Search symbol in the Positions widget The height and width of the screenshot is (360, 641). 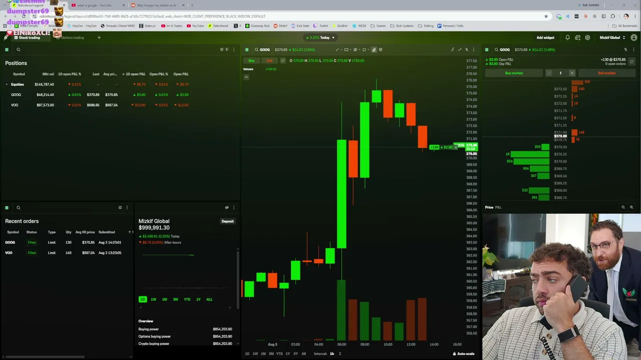18,49
